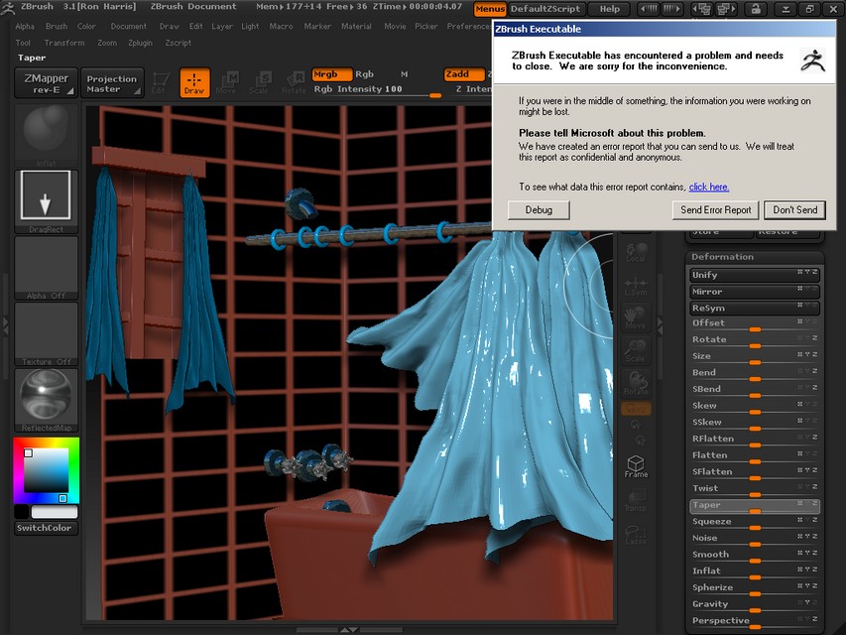Open the Inflat brush picker thumbnail
This screenshot has width=846, height=635.
pyautogui.click(x=47, y=136)
